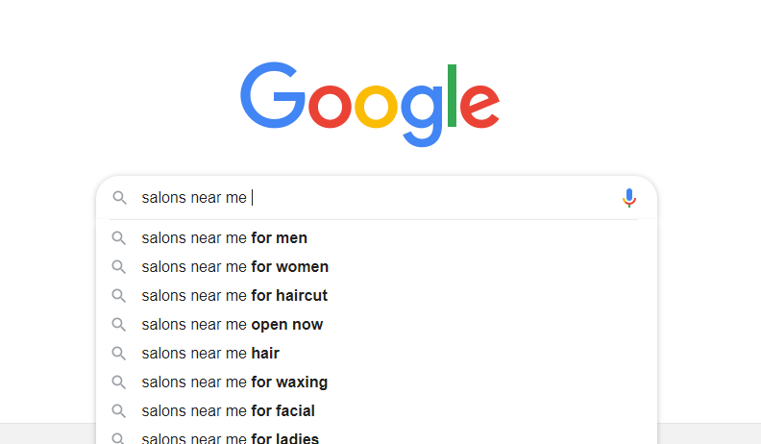The image size is (761, 444).
Task: Choose "salons near me for ladies" suggestion
Action: point(230,438)
